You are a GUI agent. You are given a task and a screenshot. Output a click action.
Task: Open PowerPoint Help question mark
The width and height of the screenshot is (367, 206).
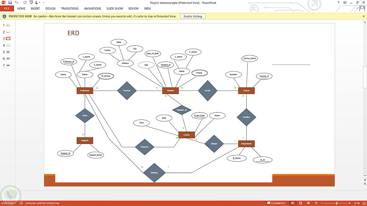coord(338,3)
